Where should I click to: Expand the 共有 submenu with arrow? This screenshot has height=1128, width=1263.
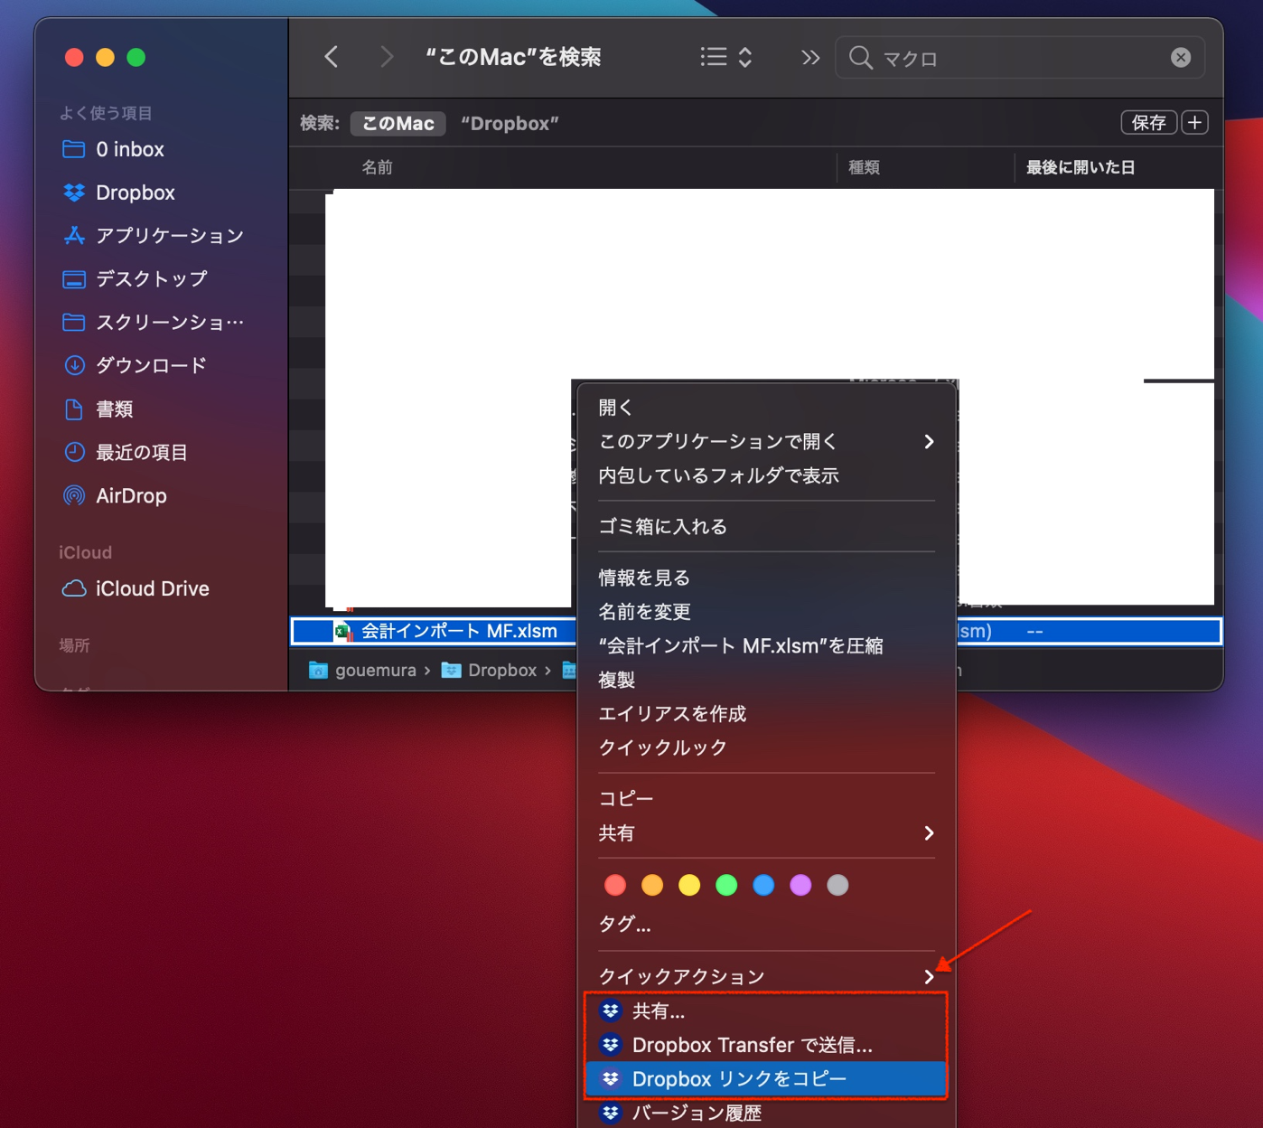[929, 832]
